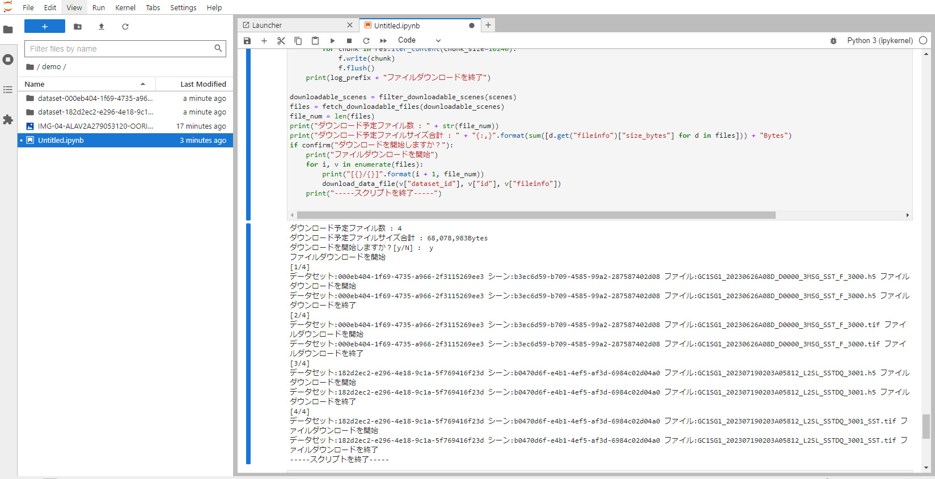Screen dimensions: 935x479
Task: Paste cell from clipboard
Action: pyautogui.click(x=315, y=41)
